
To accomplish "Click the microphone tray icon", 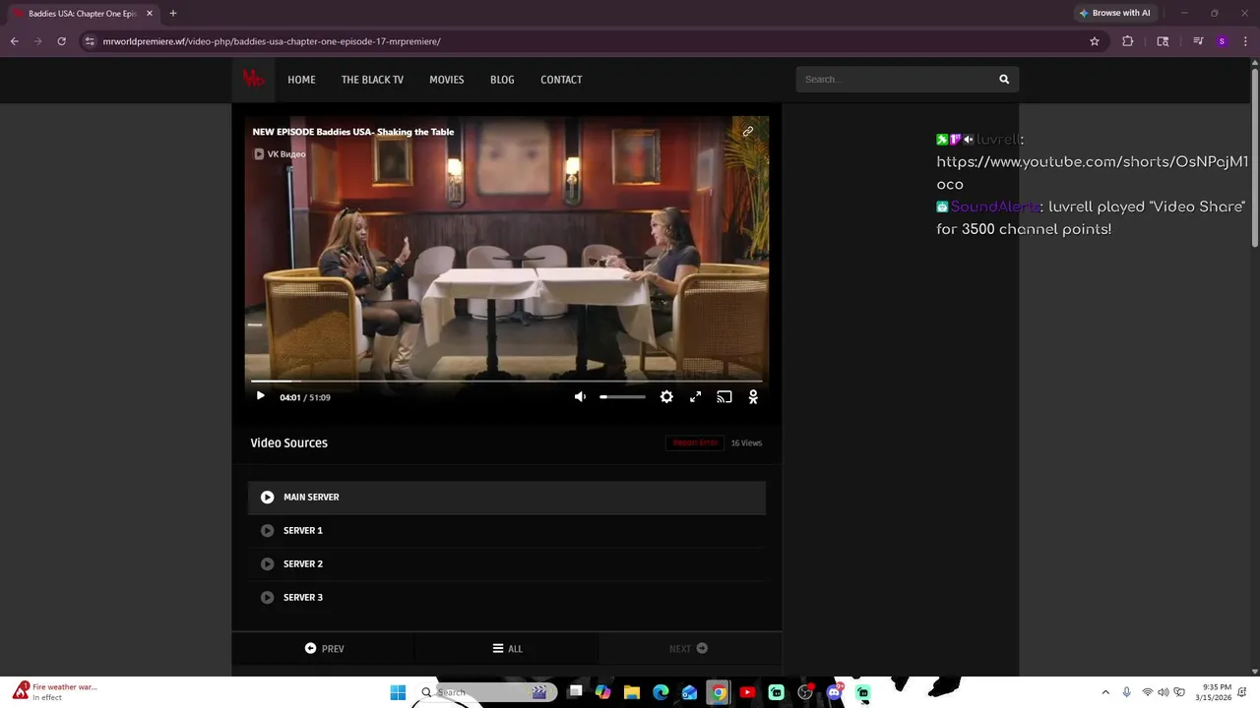I will tap(1126, 692).
